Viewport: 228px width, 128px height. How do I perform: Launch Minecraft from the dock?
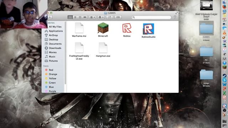pos(224,67)
